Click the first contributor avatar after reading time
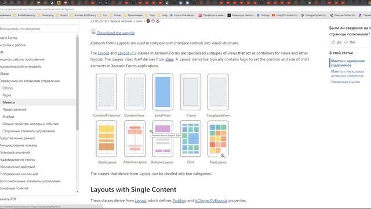This screenshot has width=371, height=209. pyautogui.click(x=148, y=21)
